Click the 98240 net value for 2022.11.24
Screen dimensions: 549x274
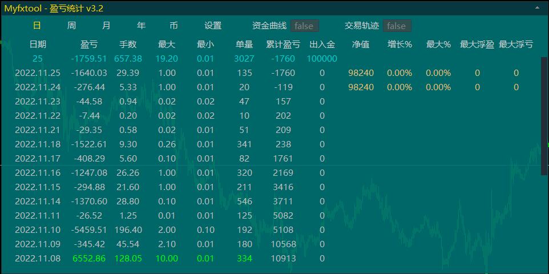point(361,87)
